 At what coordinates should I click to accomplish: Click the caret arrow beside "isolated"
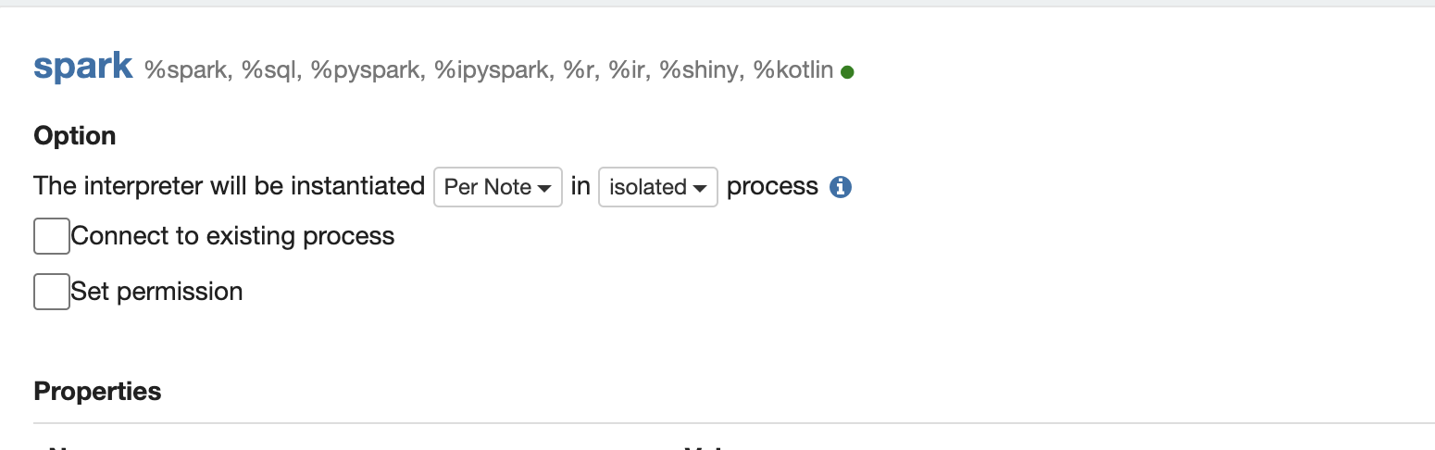pos(700,188)
